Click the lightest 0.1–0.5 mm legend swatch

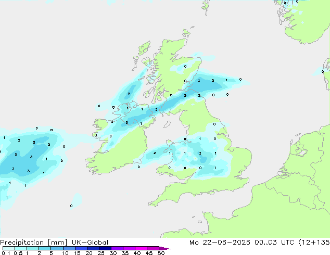(9, 248)
